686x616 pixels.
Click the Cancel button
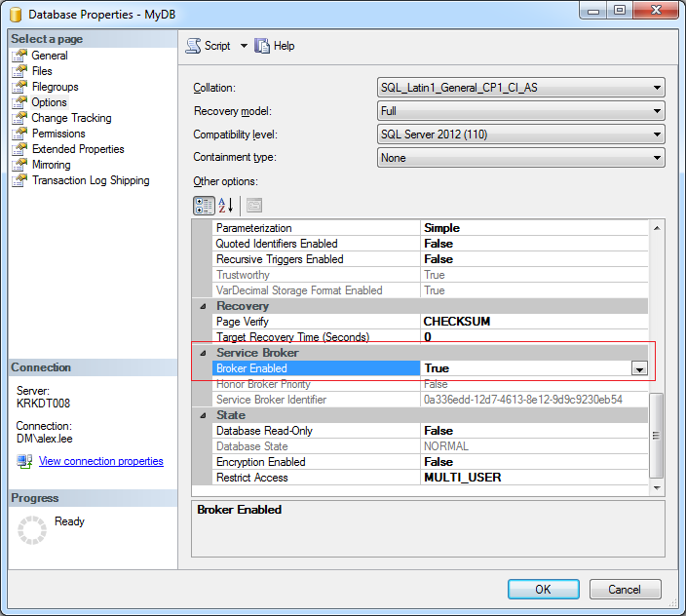(625, 590)
